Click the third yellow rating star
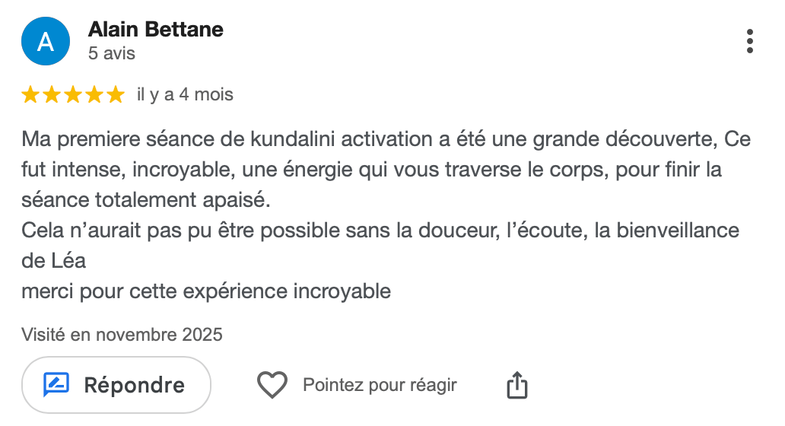Viewport: 785px width, 426px height. (x=73, y=95)
